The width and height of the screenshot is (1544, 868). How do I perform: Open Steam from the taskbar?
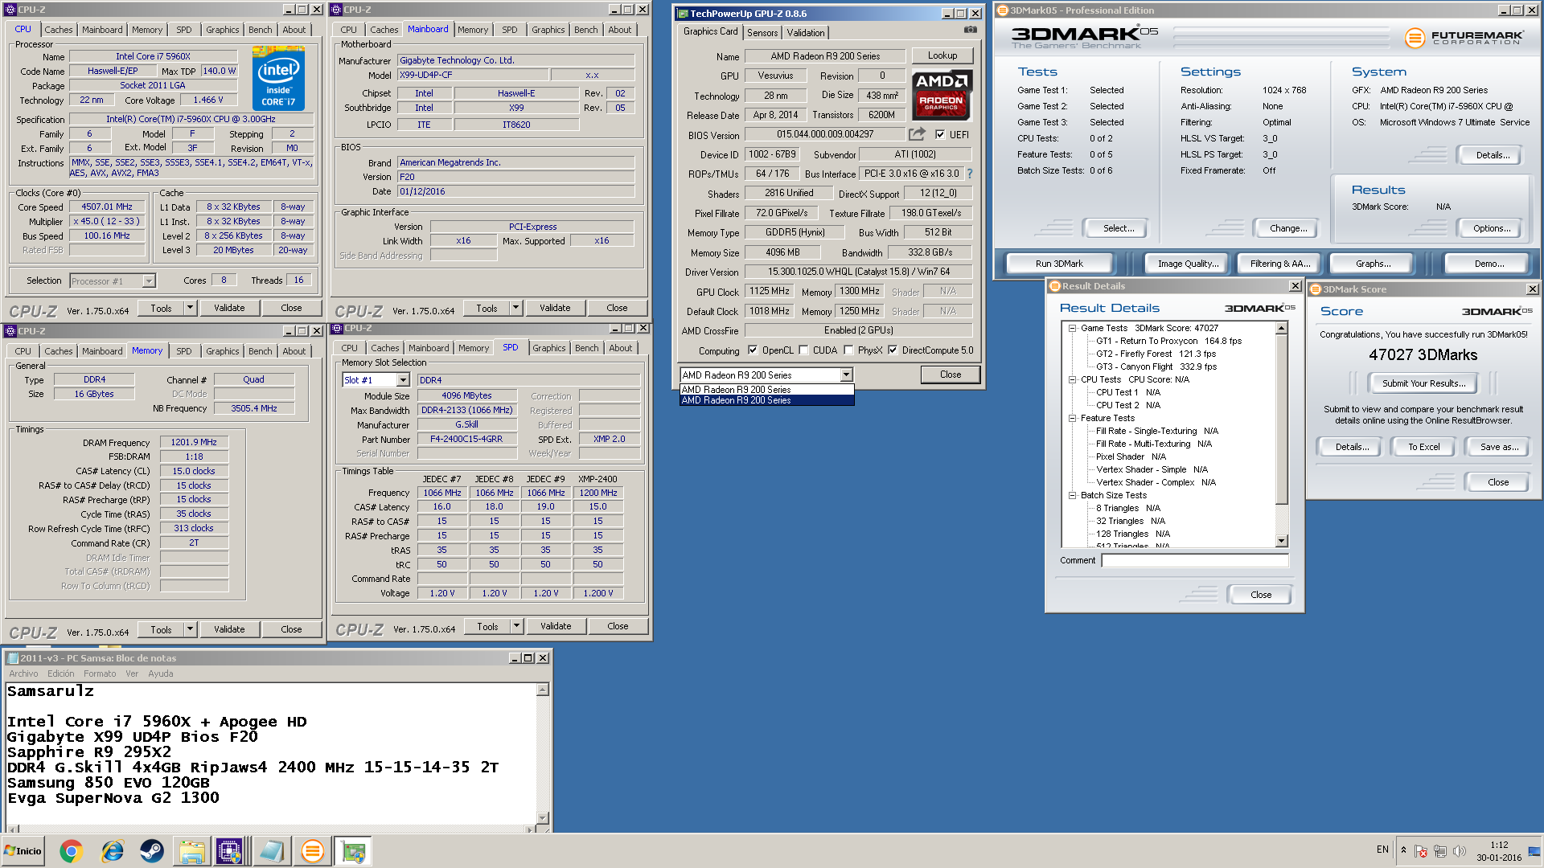pos(152,851)
